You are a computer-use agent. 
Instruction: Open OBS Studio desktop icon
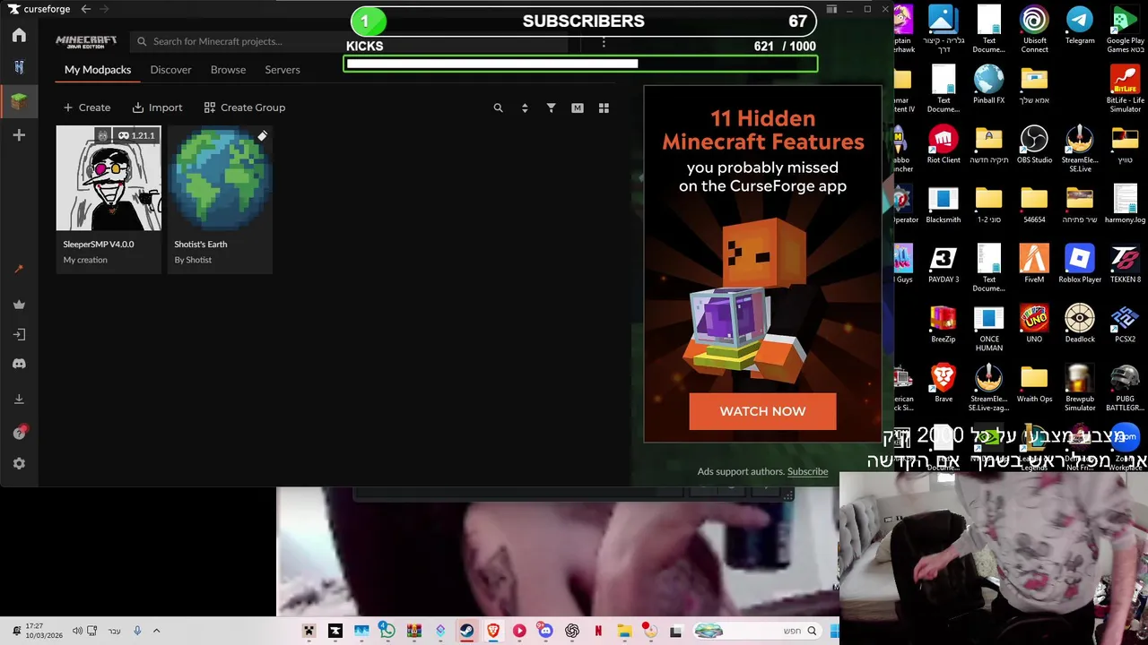pyautogui.click(x=1034, y=145)
